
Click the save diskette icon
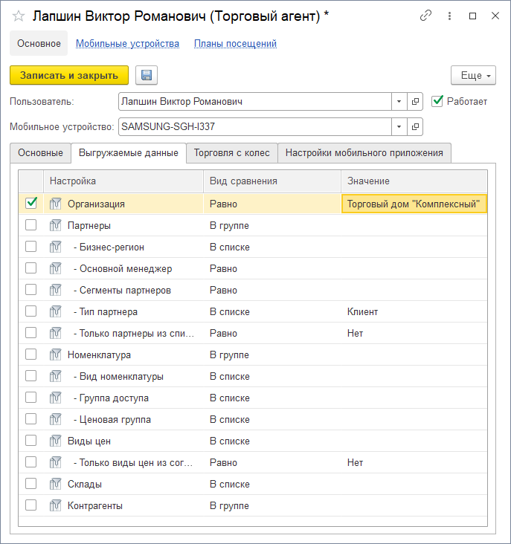(146, 75)
